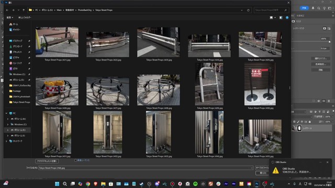
Task: Delete mask trash icon in Properties
Action: coord(329,101)
